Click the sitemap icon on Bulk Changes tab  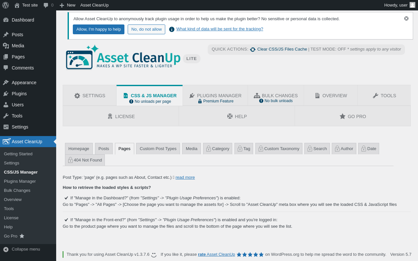(257, 96)
